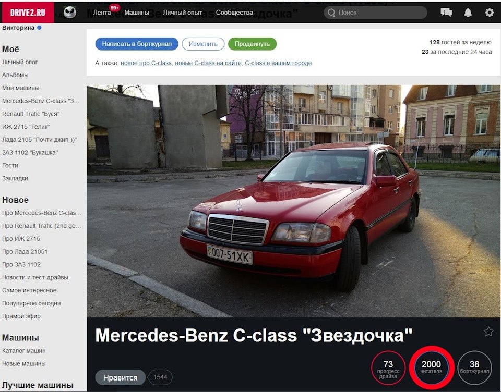Open the messages chat icon
Viewport: 501px width, 392px height.
446,13
